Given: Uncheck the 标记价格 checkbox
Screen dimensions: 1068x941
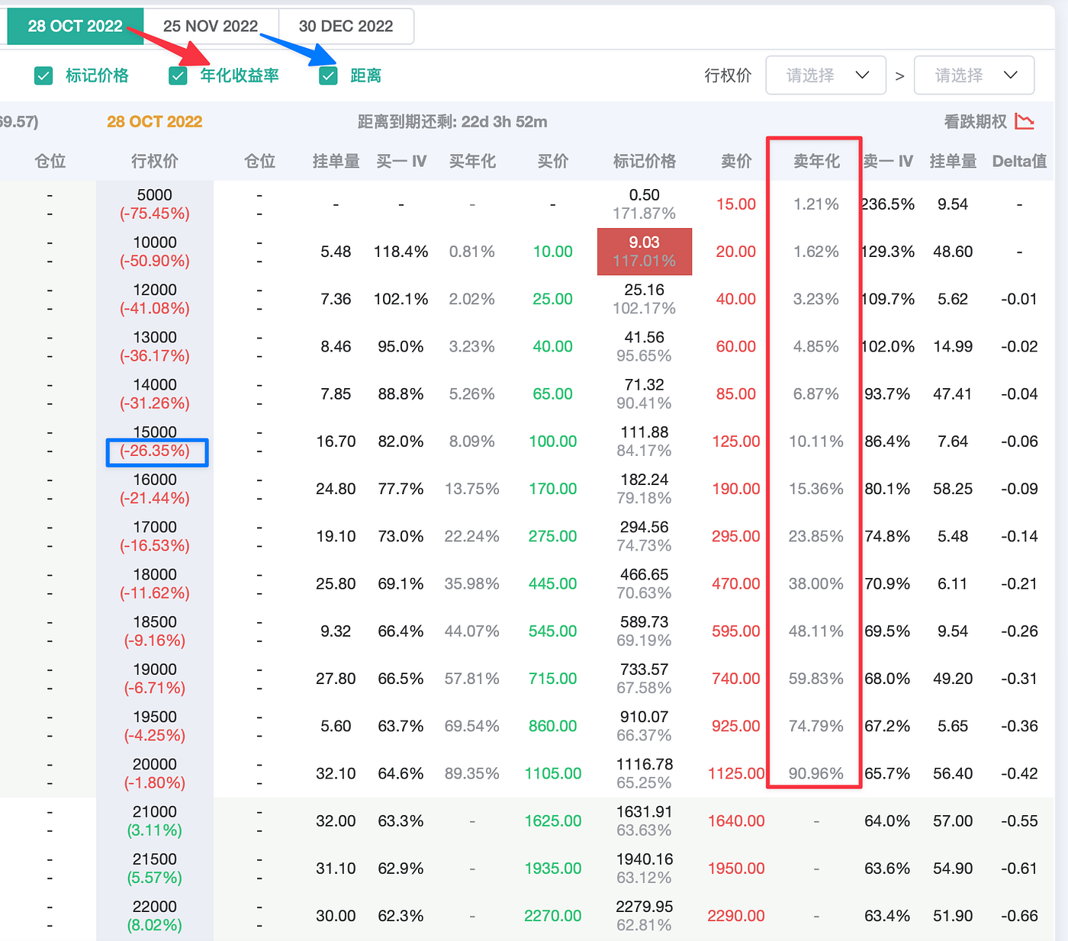Looking at the screenshot, I should [43, 75].
